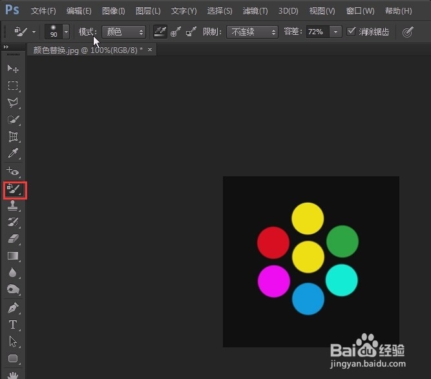Select the Color Replacement tool in toolbox
This screenshot has height=379, width=431.
[15, 190]
